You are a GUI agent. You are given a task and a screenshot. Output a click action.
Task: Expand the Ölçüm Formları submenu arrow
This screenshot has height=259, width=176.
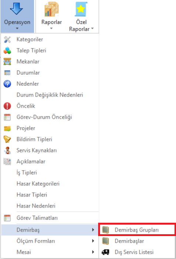click(x=93, y=241)
